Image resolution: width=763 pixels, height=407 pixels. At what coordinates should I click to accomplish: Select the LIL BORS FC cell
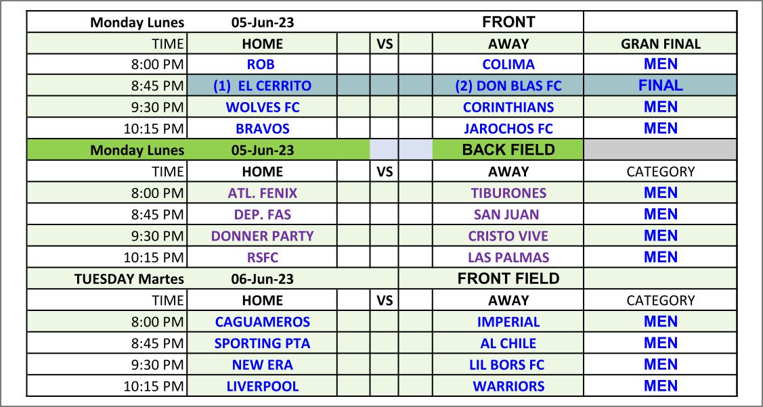coord(508,364)
